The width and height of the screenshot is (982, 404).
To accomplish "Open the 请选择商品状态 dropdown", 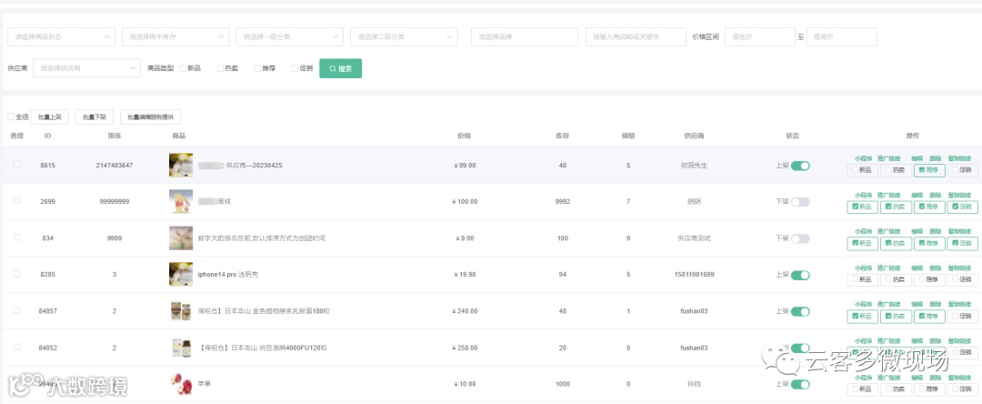I will click(x=62, y=37).
